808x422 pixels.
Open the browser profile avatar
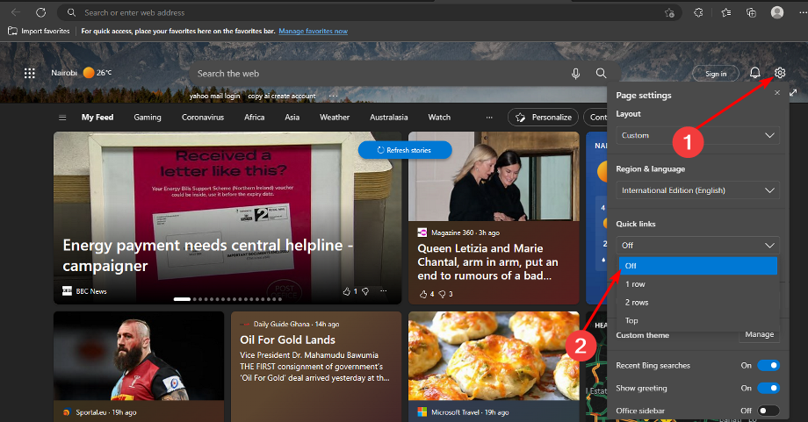click(777, 12)
